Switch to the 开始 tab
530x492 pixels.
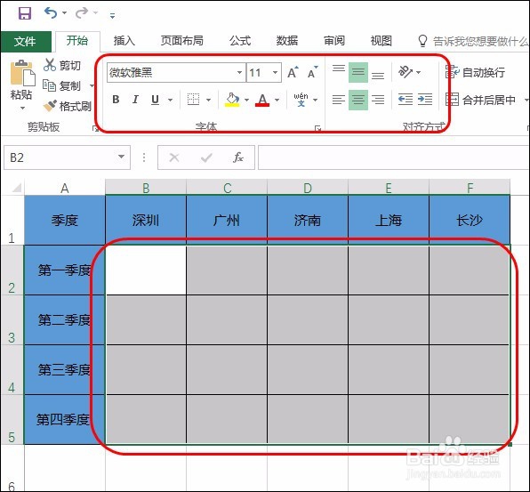(x=77, y=41)
